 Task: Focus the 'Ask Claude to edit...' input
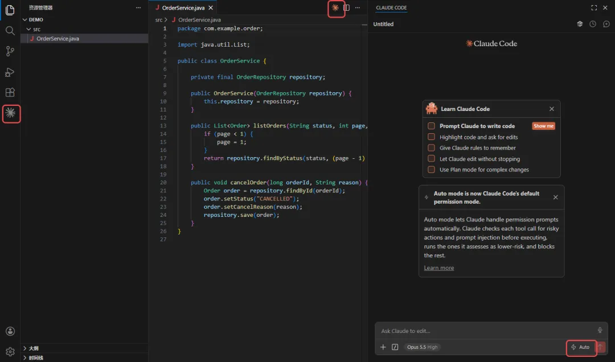click(486, 331)
